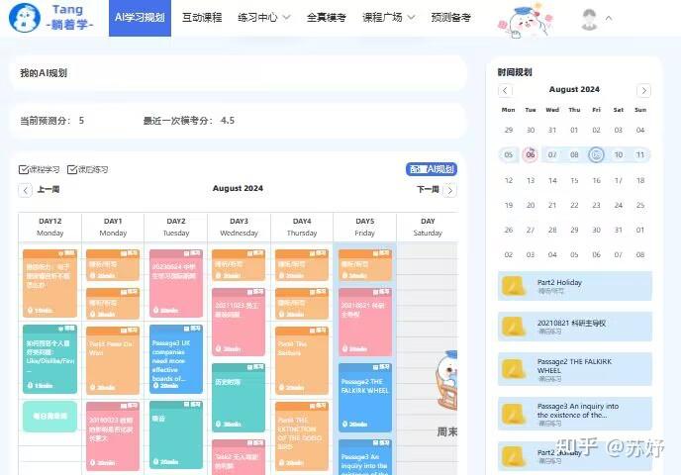
Task: Click the 上一周 left arrow icon
Action: pos(25,190)
